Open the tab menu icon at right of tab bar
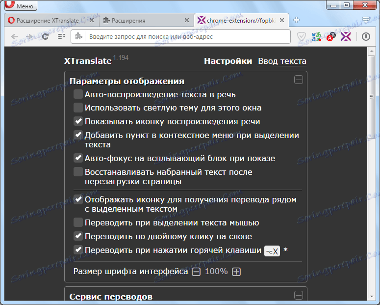This screenshot has width=380, height=305. click(x=366, y=20)
